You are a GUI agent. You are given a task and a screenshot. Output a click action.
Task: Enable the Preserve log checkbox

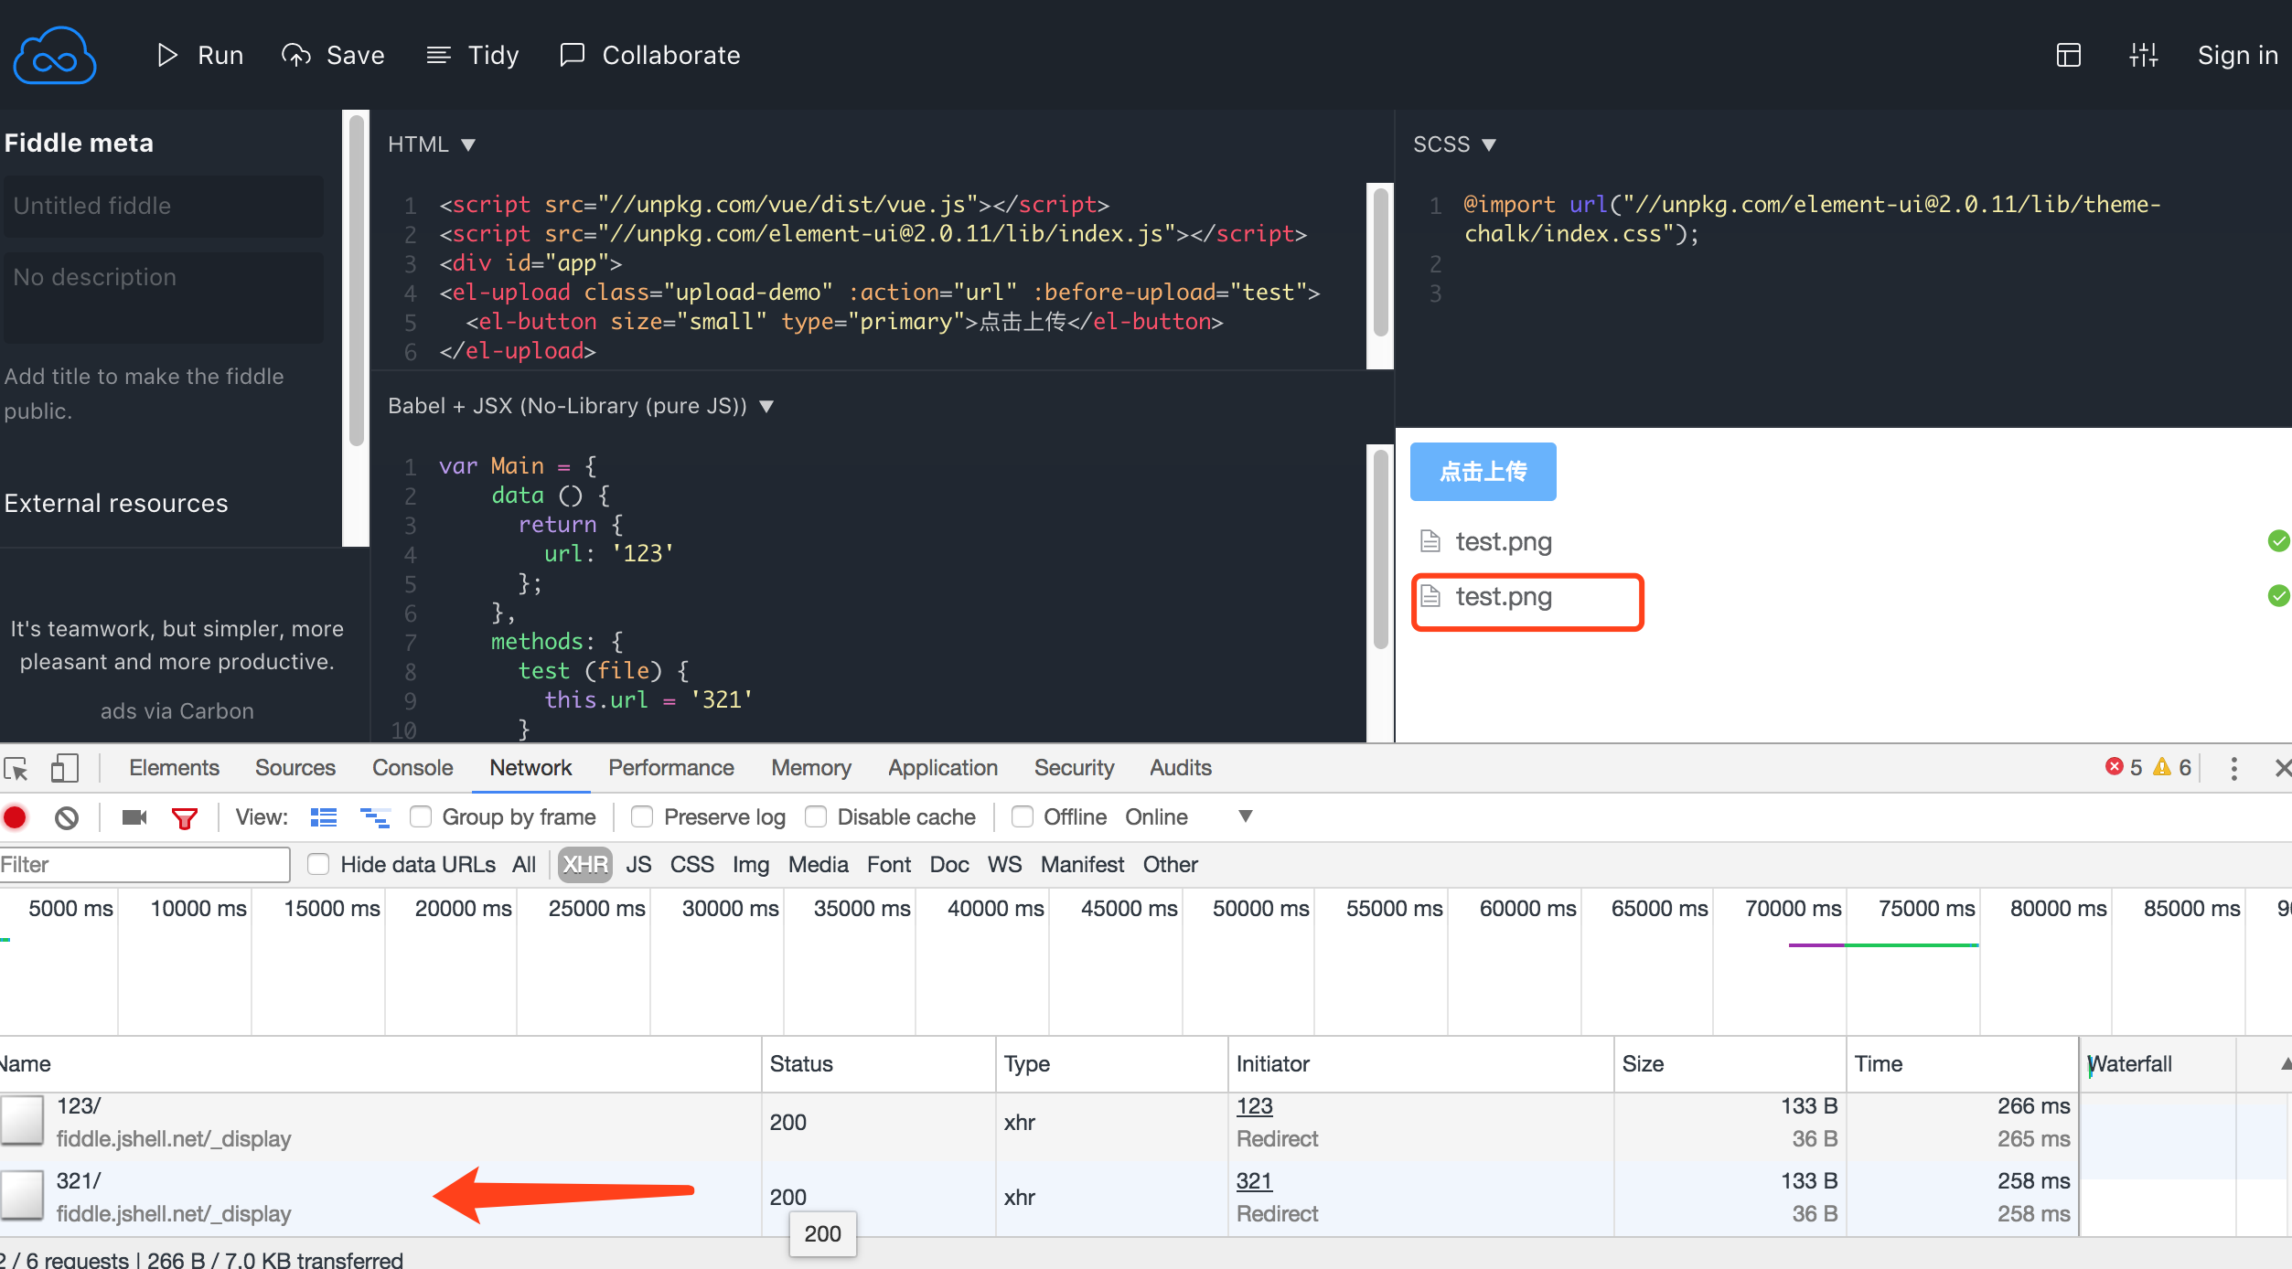(x=642, y=816)
